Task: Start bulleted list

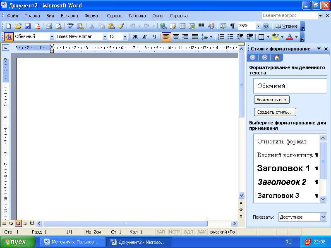Action: (230, 37)
